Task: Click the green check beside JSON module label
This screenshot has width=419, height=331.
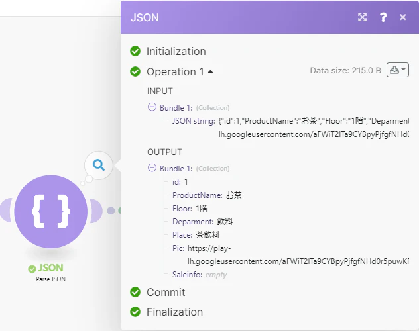Action: [x=32, y=269]
